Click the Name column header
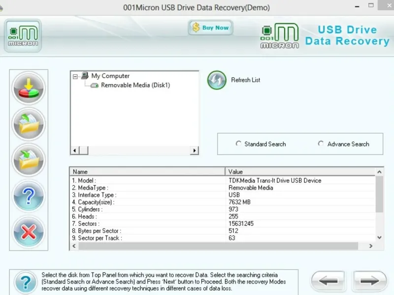The height and width of the screenshot is (295, 394). click(147, 172)
